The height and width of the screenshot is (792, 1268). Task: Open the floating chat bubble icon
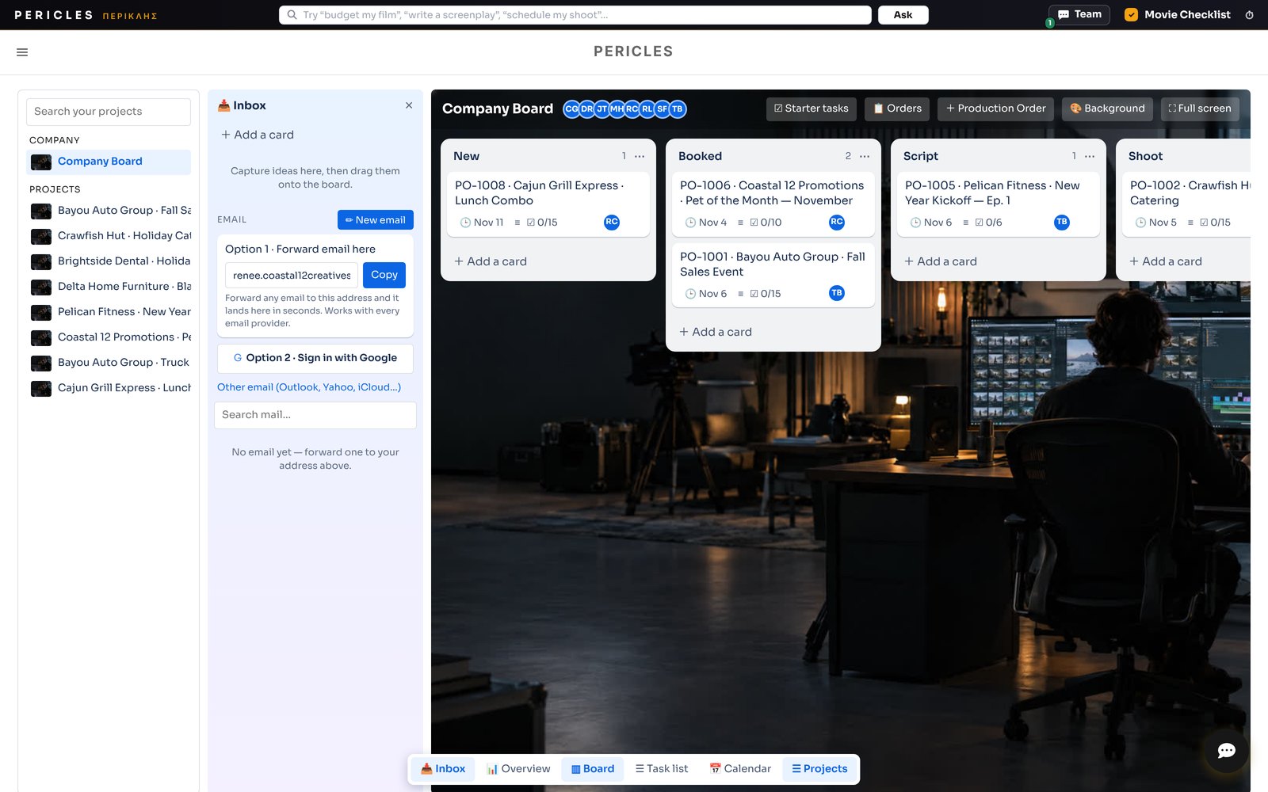point(1226,751)
